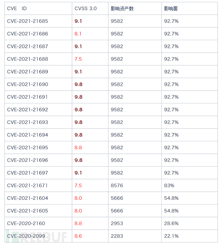
Task: Click the CVE ID column header
Action: [x=17, y=9]
